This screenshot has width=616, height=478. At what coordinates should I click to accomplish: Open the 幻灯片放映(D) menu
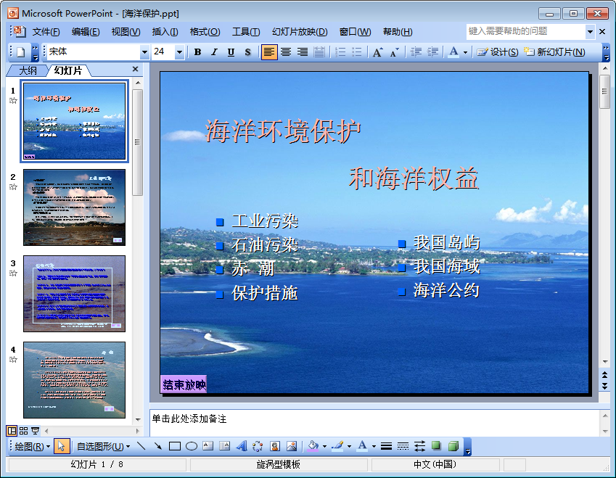pos(300,32)
